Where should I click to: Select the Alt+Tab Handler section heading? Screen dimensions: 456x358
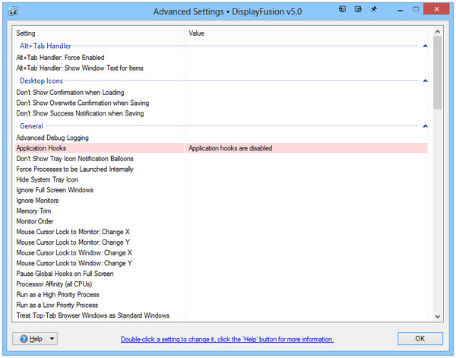point(46,46)
